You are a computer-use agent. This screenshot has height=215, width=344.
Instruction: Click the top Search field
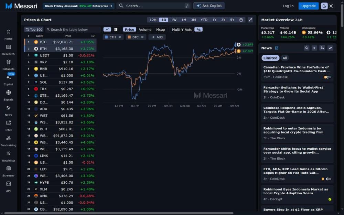pos(153,6)
